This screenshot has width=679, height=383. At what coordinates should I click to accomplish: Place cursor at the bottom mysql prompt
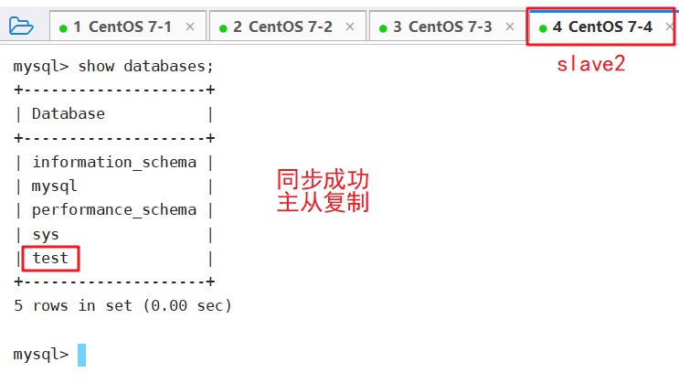pos(81,355)
